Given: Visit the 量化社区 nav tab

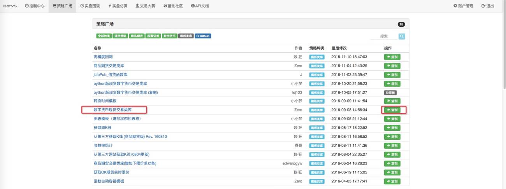Looking at the screenshot, I should [x=173, y=6].
